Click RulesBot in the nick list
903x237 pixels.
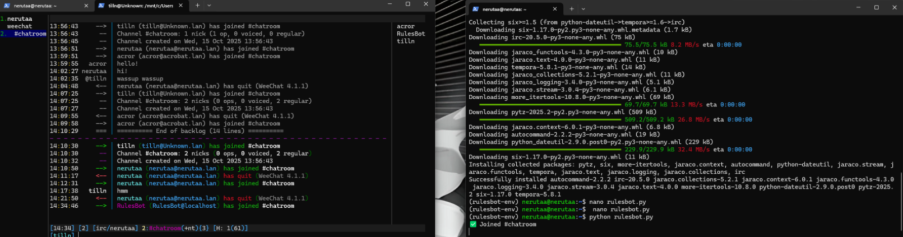pos(410,34)
